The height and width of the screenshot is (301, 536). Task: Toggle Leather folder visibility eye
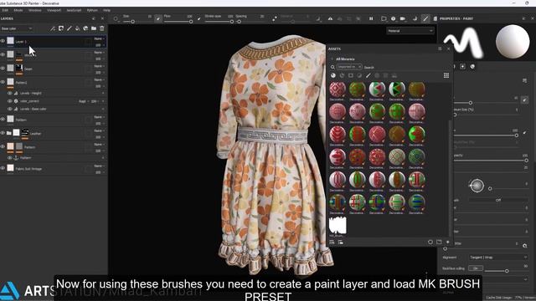coord(3,133)
